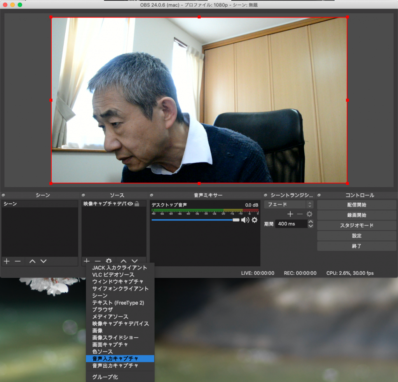Screen dimensions: 398x382
Task: Move scene up with arrow icon
Action: point(32,261)
